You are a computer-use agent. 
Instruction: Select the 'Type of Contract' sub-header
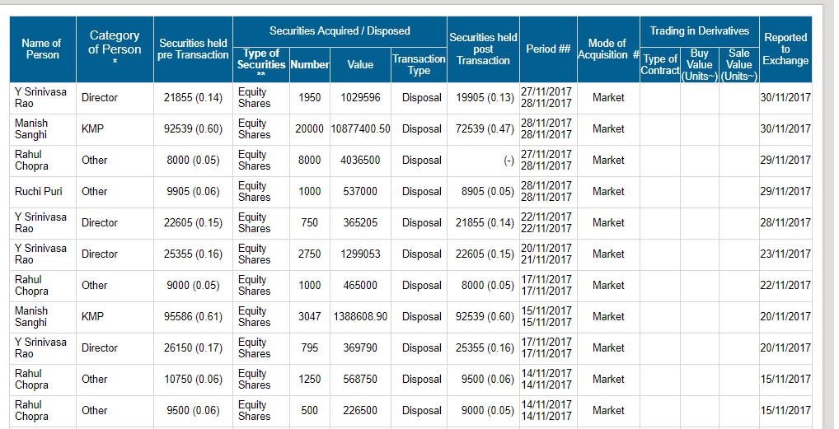(x=660, y=64)
